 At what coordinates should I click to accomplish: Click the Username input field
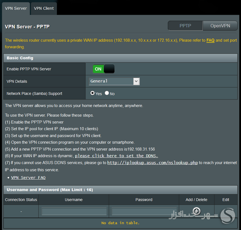tap(74, 211)
